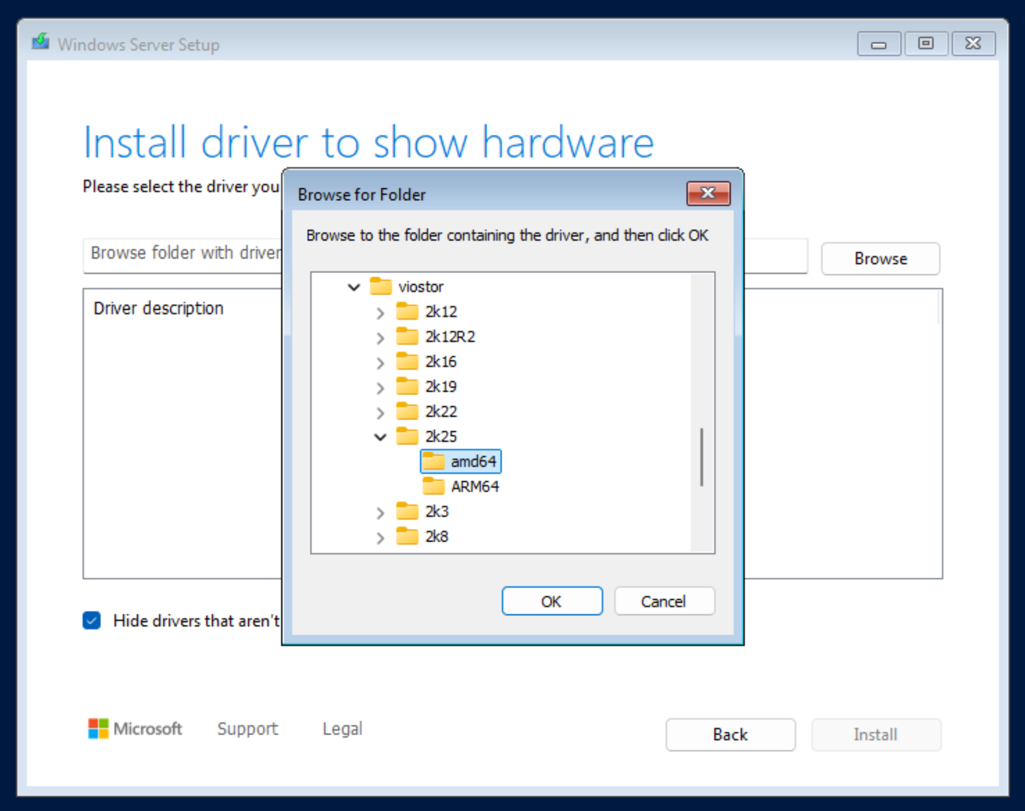The width and height of the screenshot is (1025, 811).
Task: Click the 2k25 folder icon
Action: 407,436
